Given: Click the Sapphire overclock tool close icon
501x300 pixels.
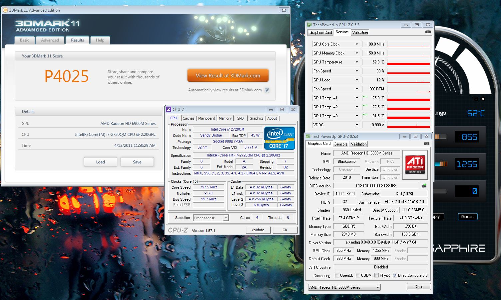Looking at the screenshot, I should (483, 99).
